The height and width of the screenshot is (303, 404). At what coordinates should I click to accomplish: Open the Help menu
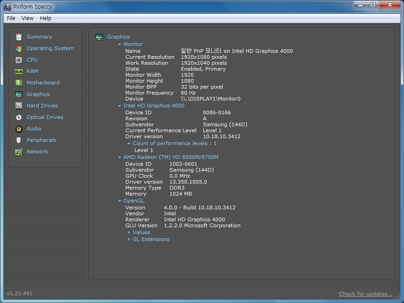pyautogui.click(x=46, y=18)
